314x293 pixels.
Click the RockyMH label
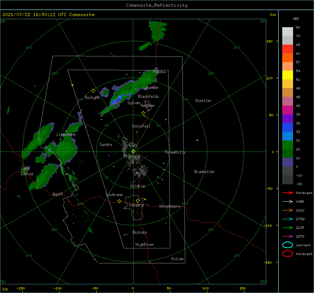pos(92,98)
